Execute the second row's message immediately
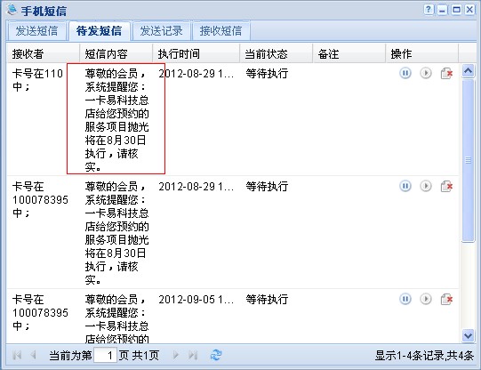 426,186
